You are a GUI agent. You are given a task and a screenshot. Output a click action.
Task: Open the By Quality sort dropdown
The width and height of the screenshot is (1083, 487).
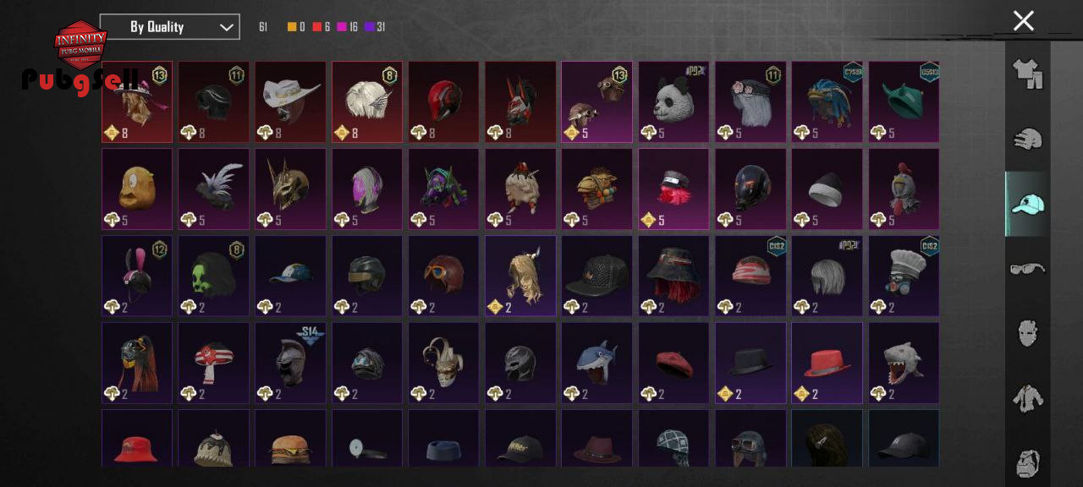click(x=169, y=27)
